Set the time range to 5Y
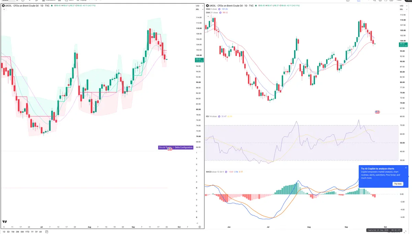The width and height of the screenshot is (412, 234). tap(36, 232)
